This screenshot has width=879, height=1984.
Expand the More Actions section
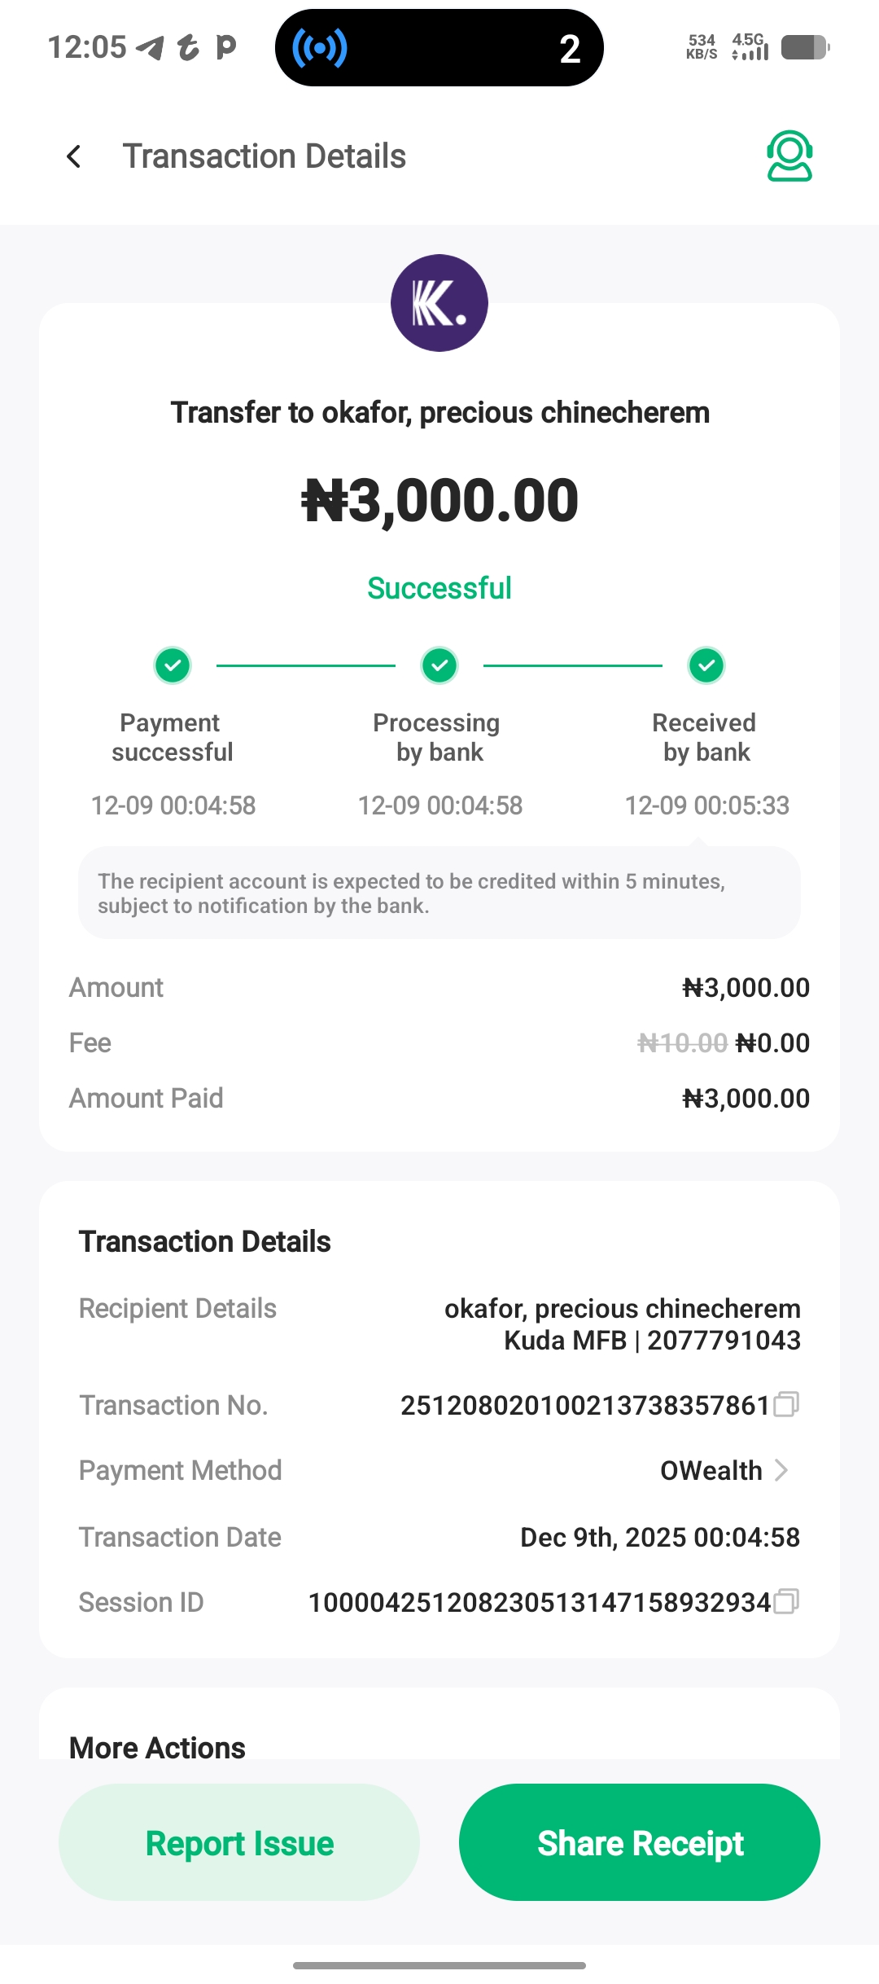tap(157, 1748)
